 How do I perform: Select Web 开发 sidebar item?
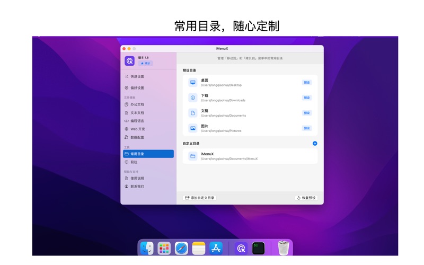pos(148,129)
